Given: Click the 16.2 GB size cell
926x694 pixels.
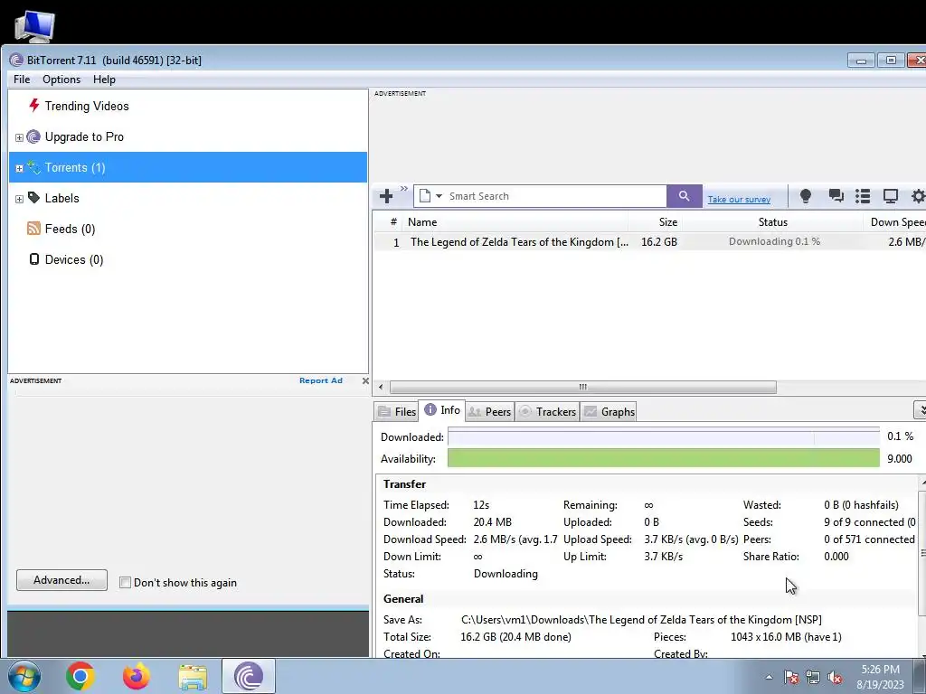Looking at the screenshot, I should [659, 242].
